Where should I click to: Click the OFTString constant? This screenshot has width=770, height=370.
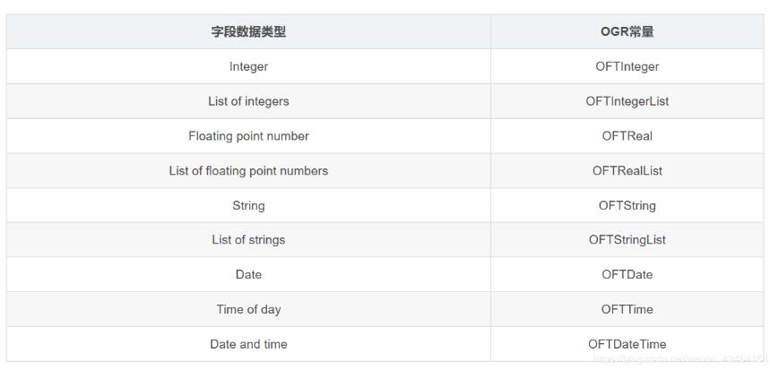click(x=627, y=205)
